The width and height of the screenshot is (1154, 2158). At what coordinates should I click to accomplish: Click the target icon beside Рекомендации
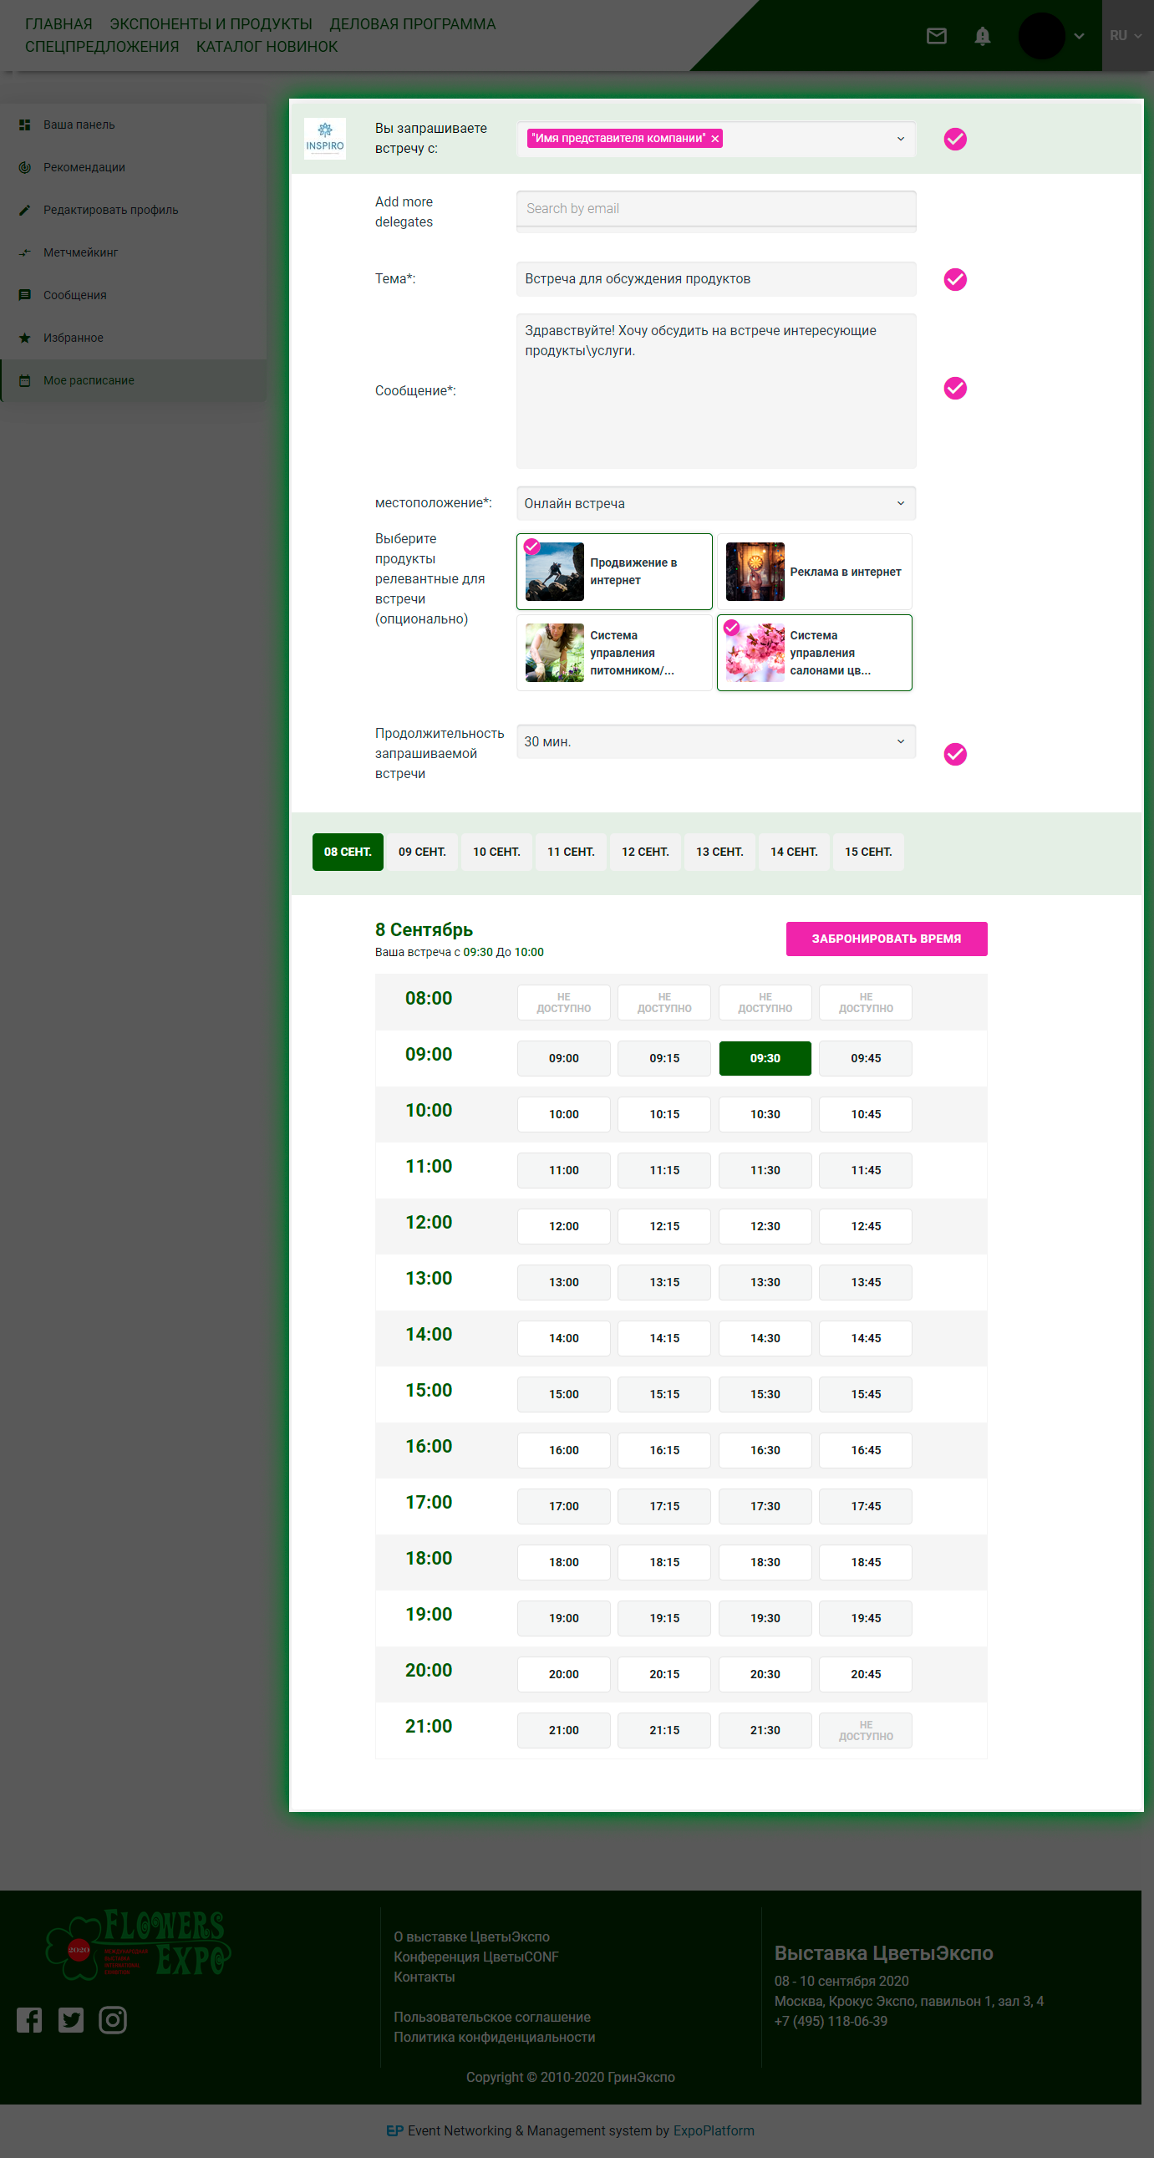coord(25,167)
